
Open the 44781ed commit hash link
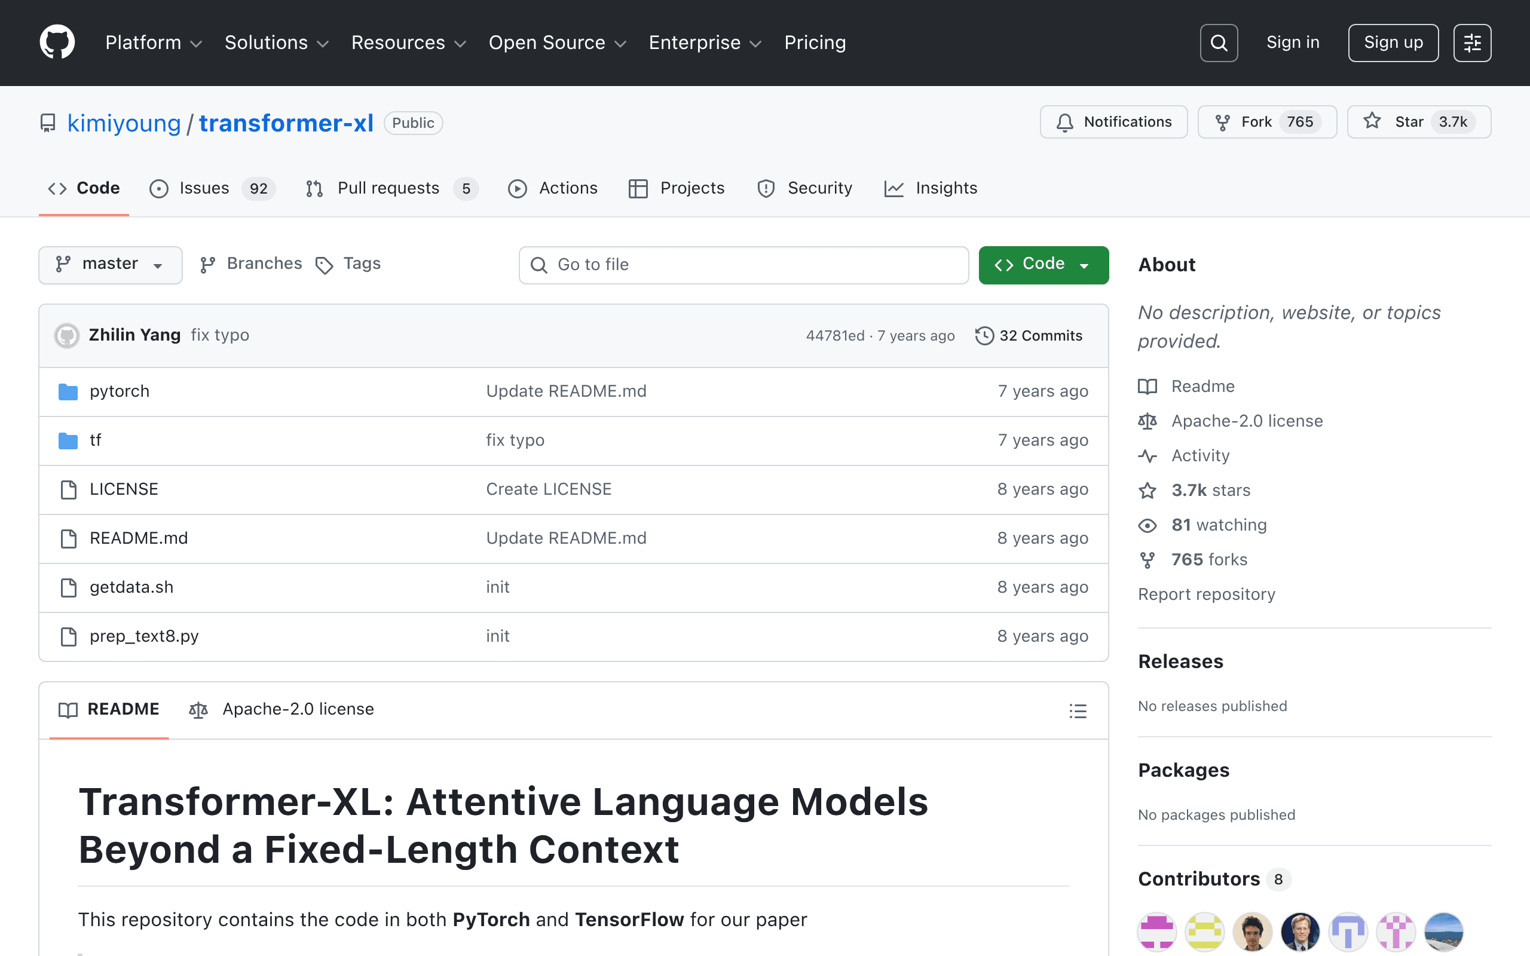point(835,336)
